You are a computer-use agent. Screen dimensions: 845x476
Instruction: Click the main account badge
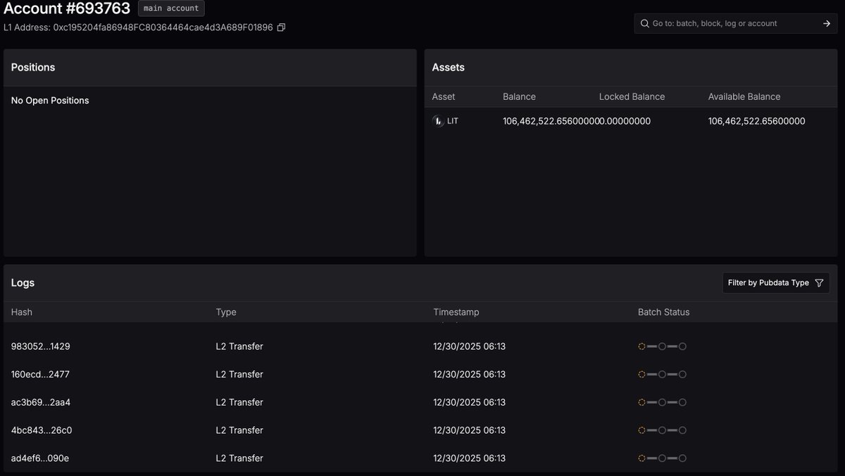tap(171, 8)
